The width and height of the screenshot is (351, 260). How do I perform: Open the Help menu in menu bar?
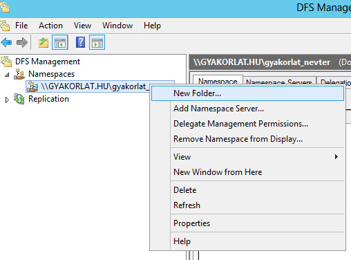(x=152, y=26)
